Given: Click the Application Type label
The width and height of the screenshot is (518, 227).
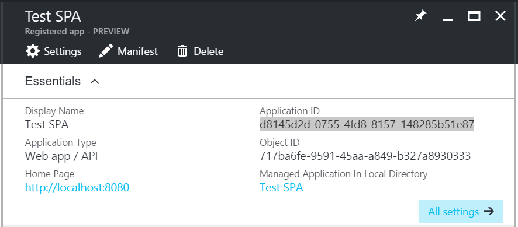Looking at the screenshot, I should (x=61, y=142).
